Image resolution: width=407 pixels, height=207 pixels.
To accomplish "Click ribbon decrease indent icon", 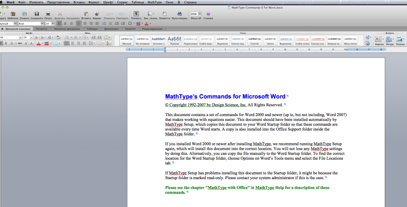I will (94, 37).
